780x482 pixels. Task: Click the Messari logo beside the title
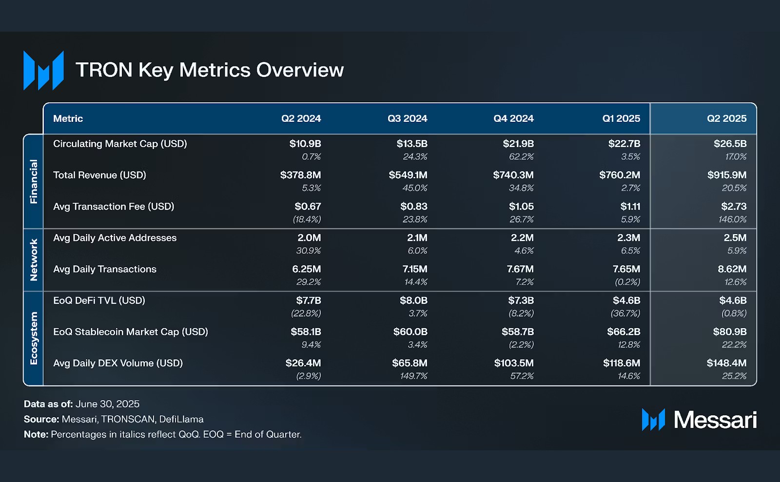tap(43, 70)
